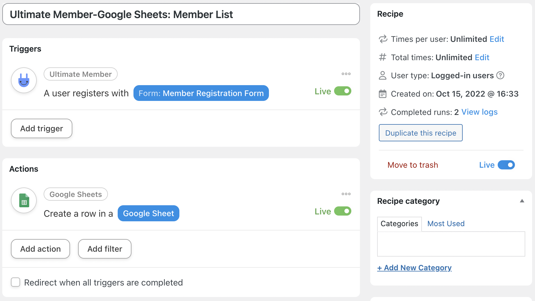Switch to the Categories tab
Screen dimensions: 535x301
(x=399, y=224)
